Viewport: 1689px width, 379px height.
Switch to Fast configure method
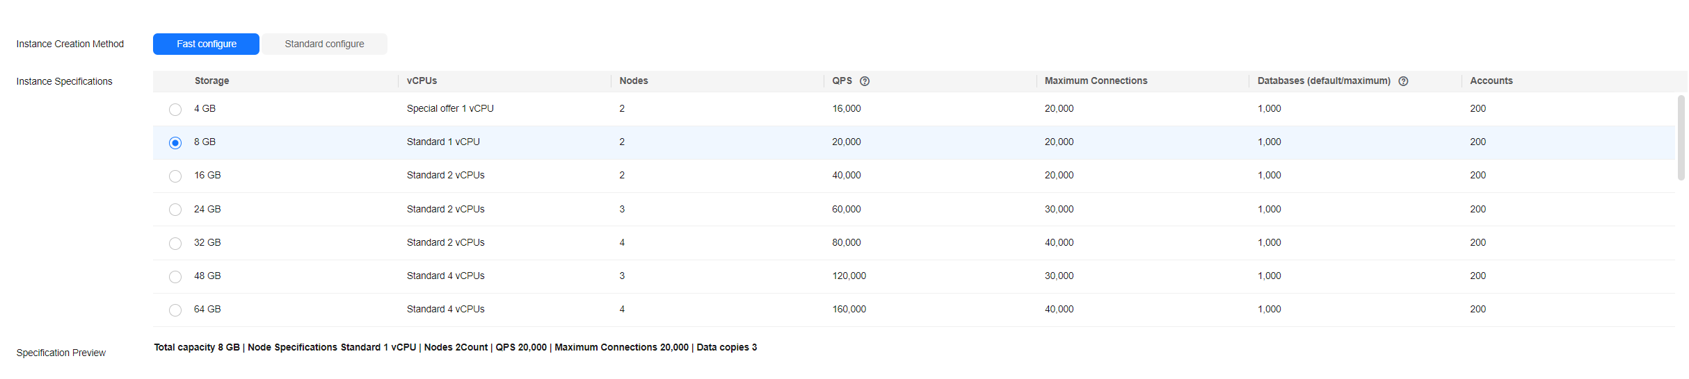click(x=206, y=44)
